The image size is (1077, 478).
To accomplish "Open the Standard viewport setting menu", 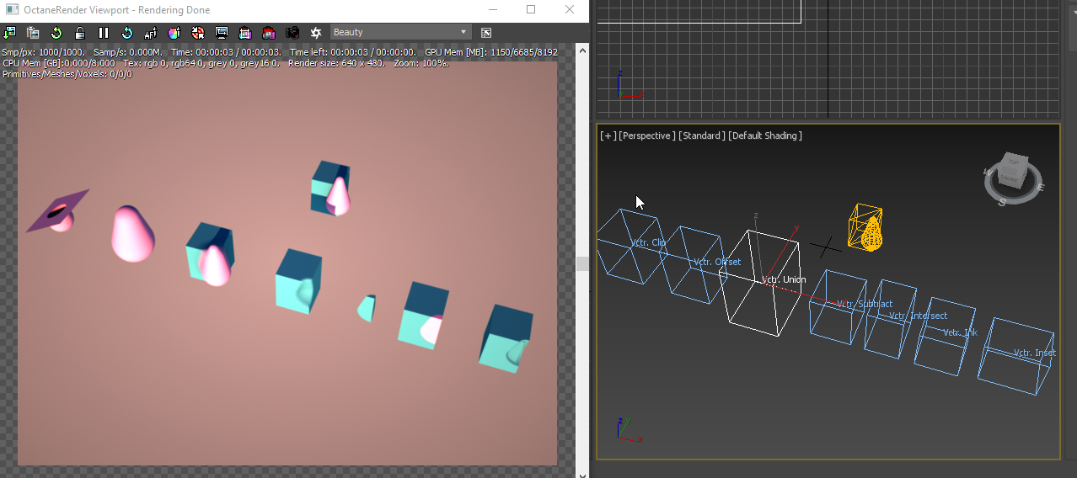I will click(702, 135).
